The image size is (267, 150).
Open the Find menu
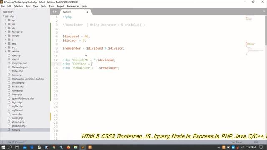(28, 6)
